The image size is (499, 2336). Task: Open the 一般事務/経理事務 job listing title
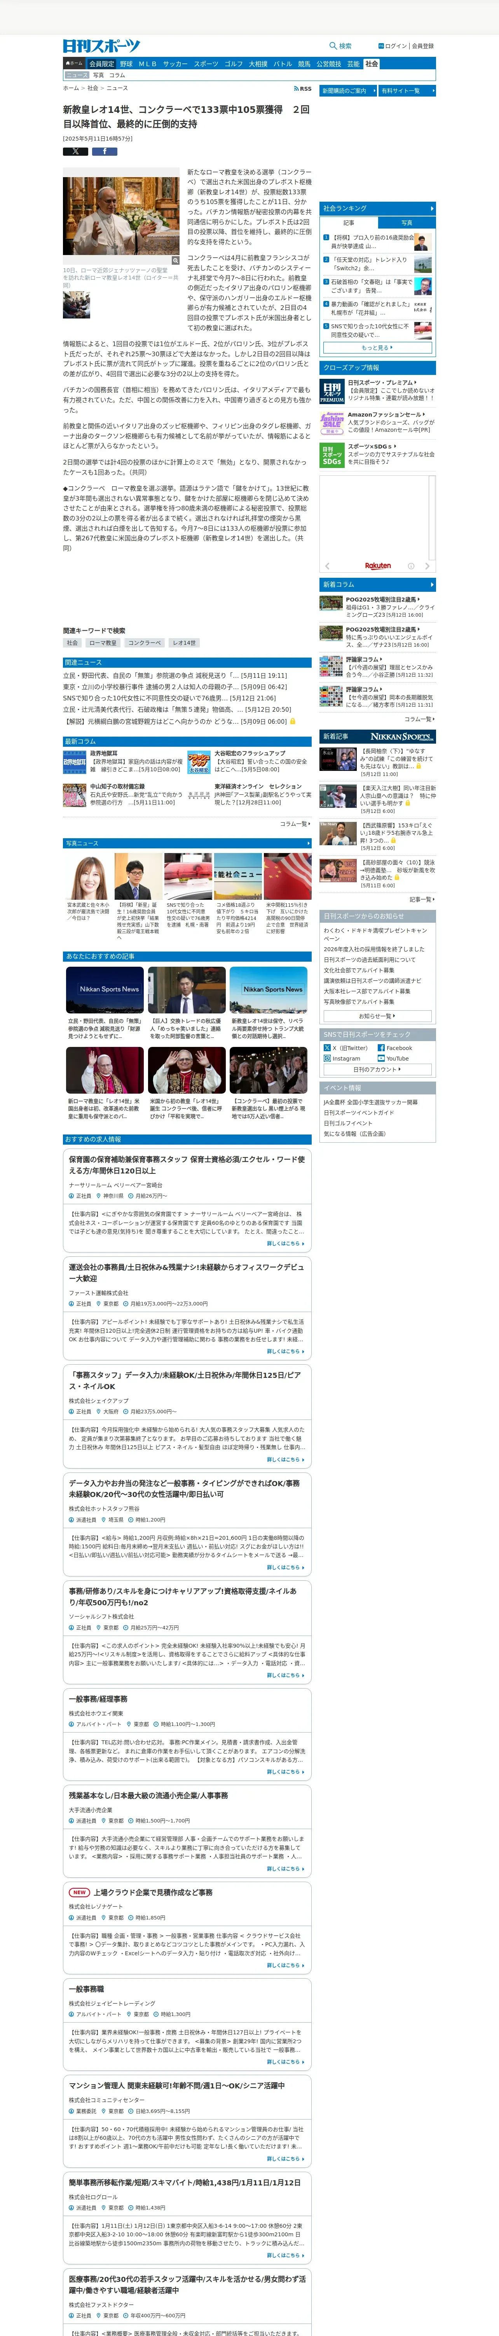[x=98, y=1699]
